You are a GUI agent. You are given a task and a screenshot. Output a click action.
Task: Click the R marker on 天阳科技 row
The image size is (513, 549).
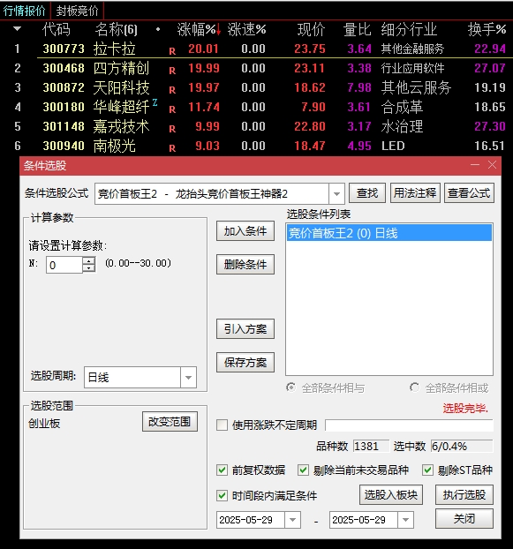point(172,90)
